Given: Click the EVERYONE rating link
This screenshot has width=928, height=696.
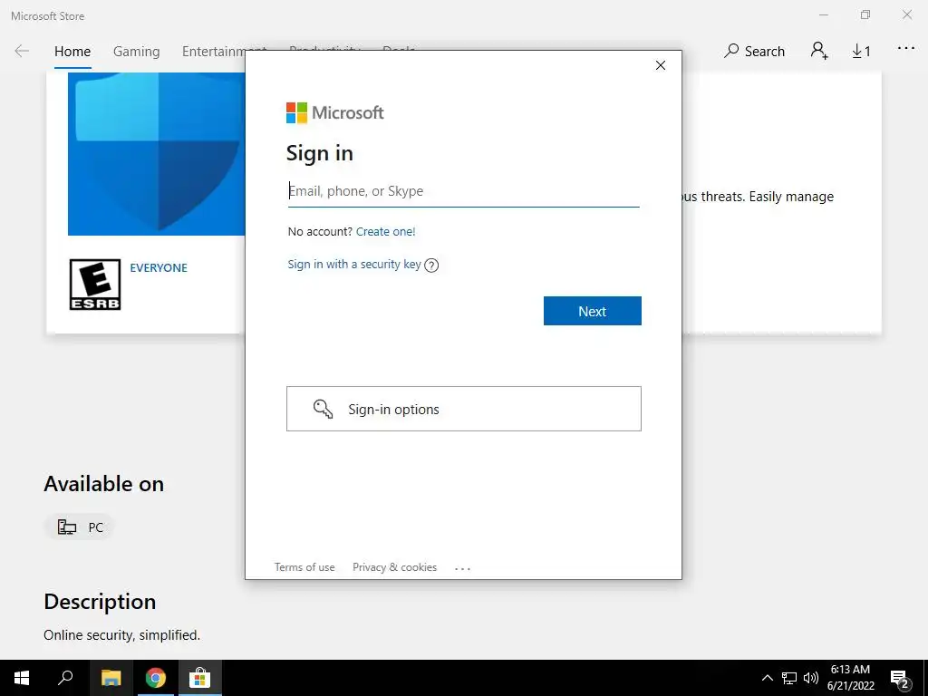Looking at the screenshot, I should (x=159, y=267).
